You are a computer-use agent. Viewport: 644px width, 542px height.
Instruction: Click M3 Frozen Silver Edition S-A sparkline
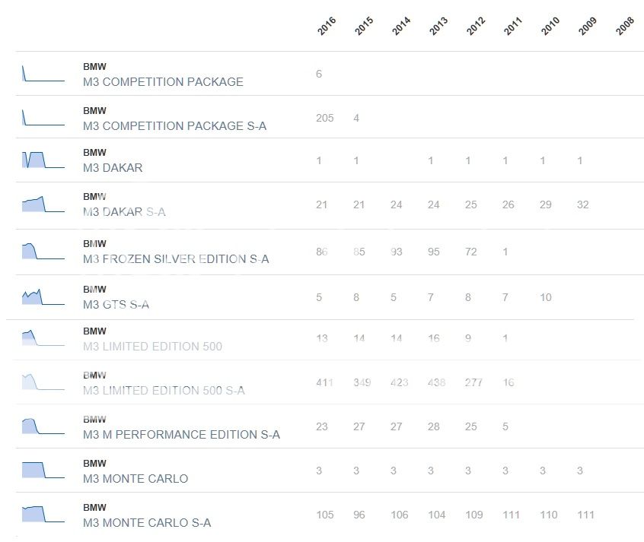(x=43, y=251)
